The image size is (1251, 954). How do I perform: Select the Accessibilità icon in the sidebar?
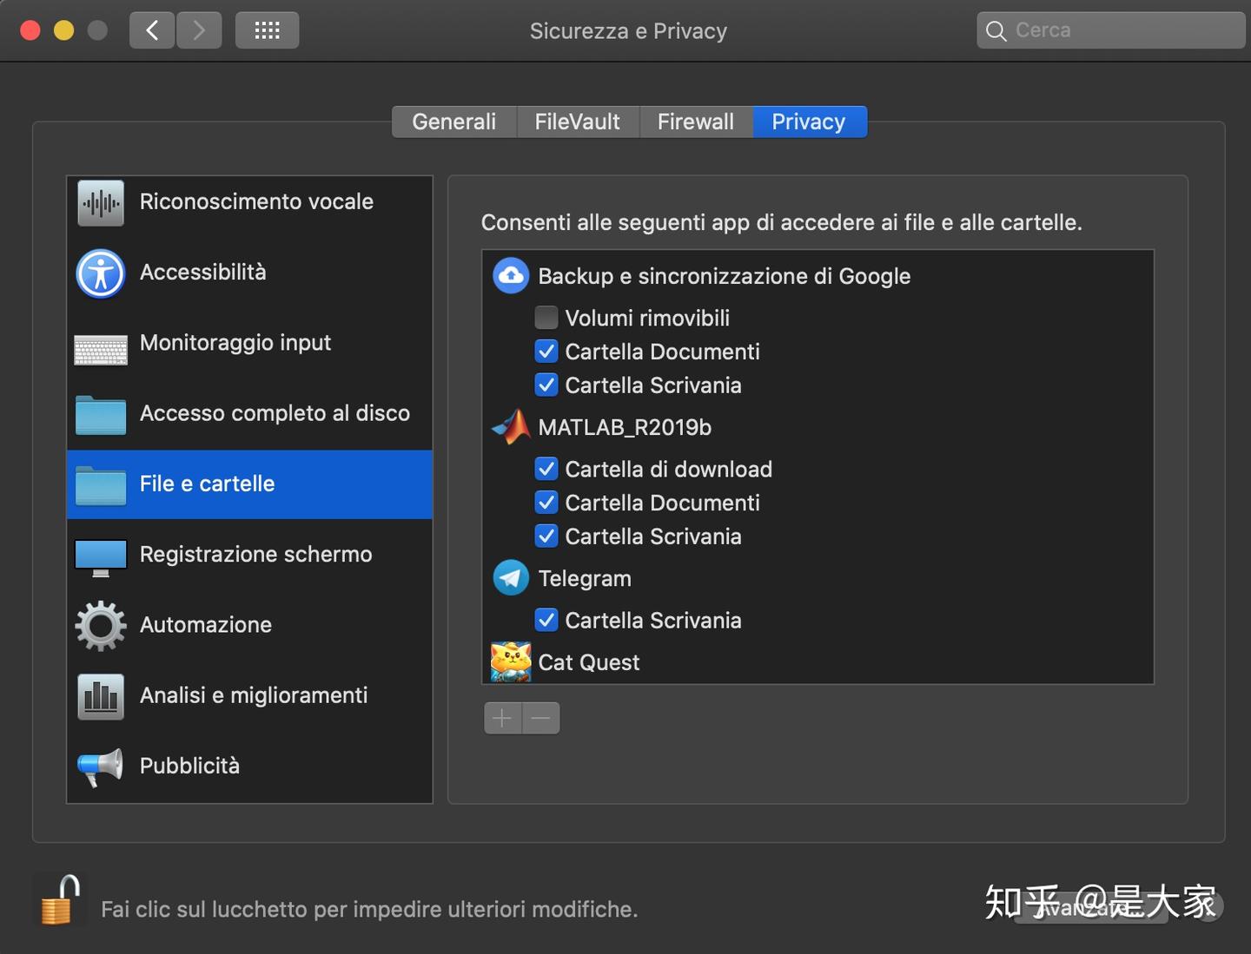[101, 273]
